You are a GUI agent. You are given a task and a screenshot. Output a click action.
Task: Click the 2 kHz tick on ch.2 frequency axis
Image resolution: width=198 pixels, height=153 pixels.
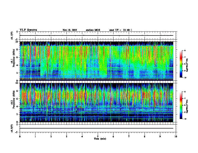[x=17, y=114]
